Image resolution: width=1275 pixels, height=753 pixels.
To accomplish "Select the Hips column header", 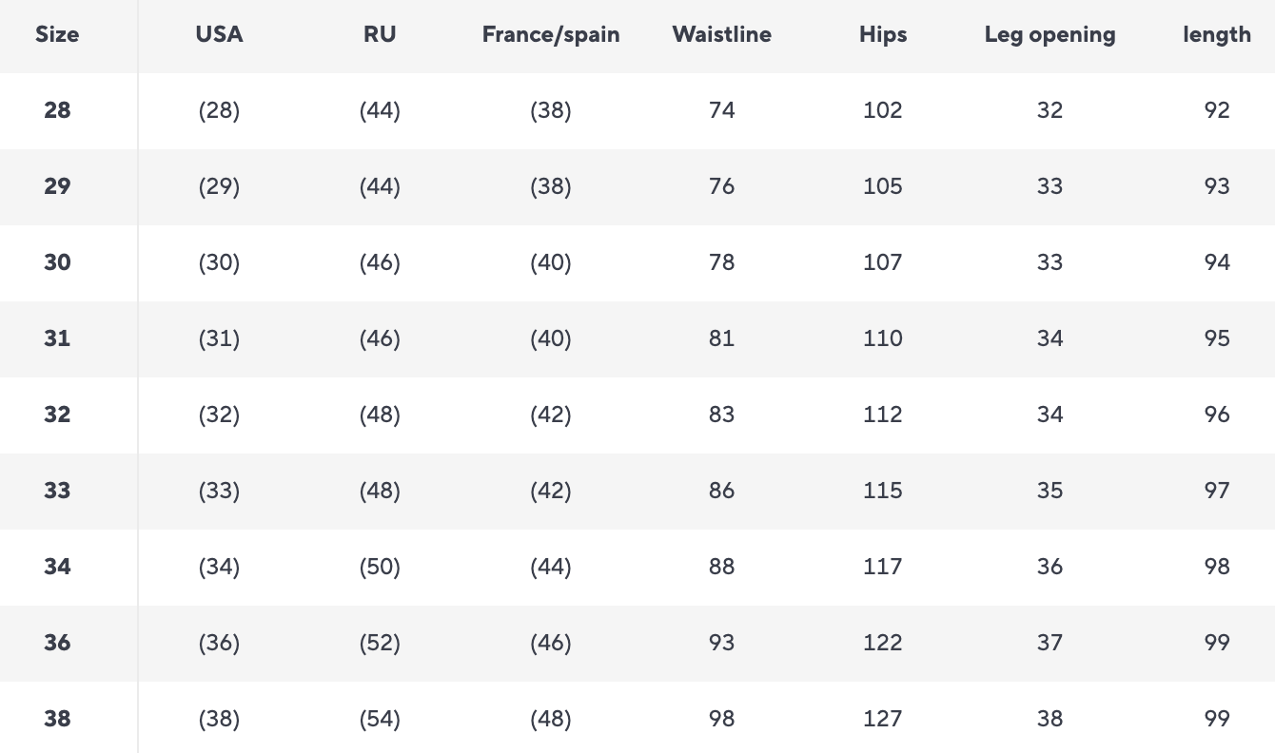I will point(883,35).
